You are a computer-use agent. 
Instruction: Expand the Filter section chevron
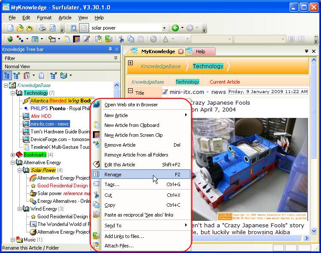pos(116,58)
